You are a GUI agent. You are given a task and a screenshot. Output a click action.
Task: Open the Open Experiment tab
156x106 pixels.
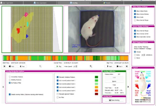[x=10, y=3]
